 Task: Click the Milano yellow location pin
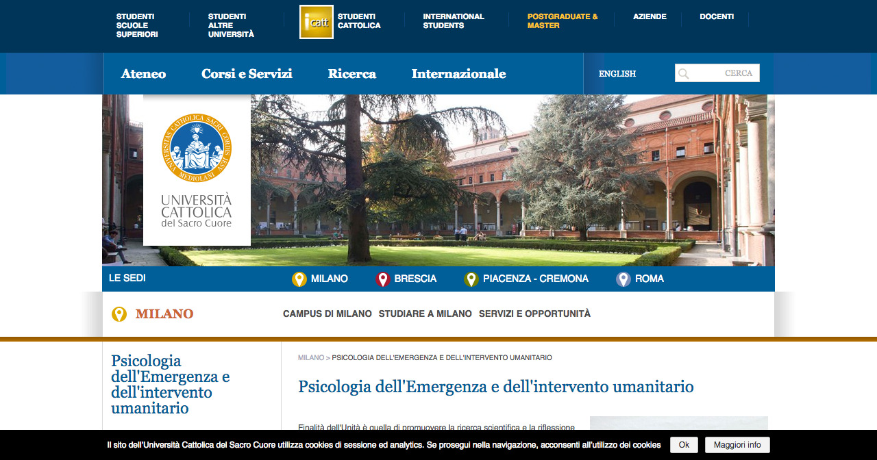tap(299, 279)
